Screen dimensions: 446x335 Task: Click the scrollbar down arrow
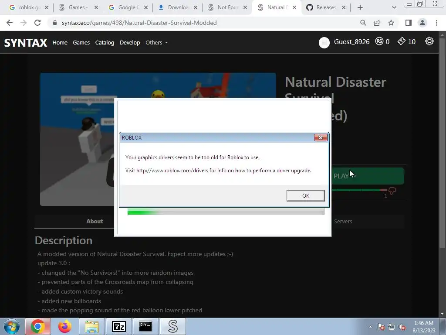pyautogui.click(x=443, y=314)
